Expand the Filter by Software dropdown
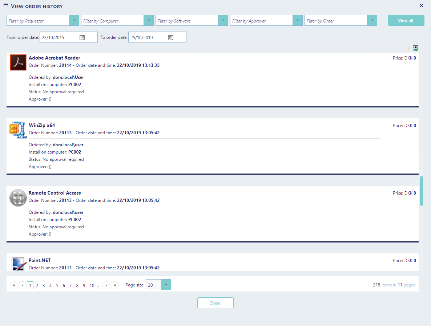The image size is (431, 326). click(223, 21)
